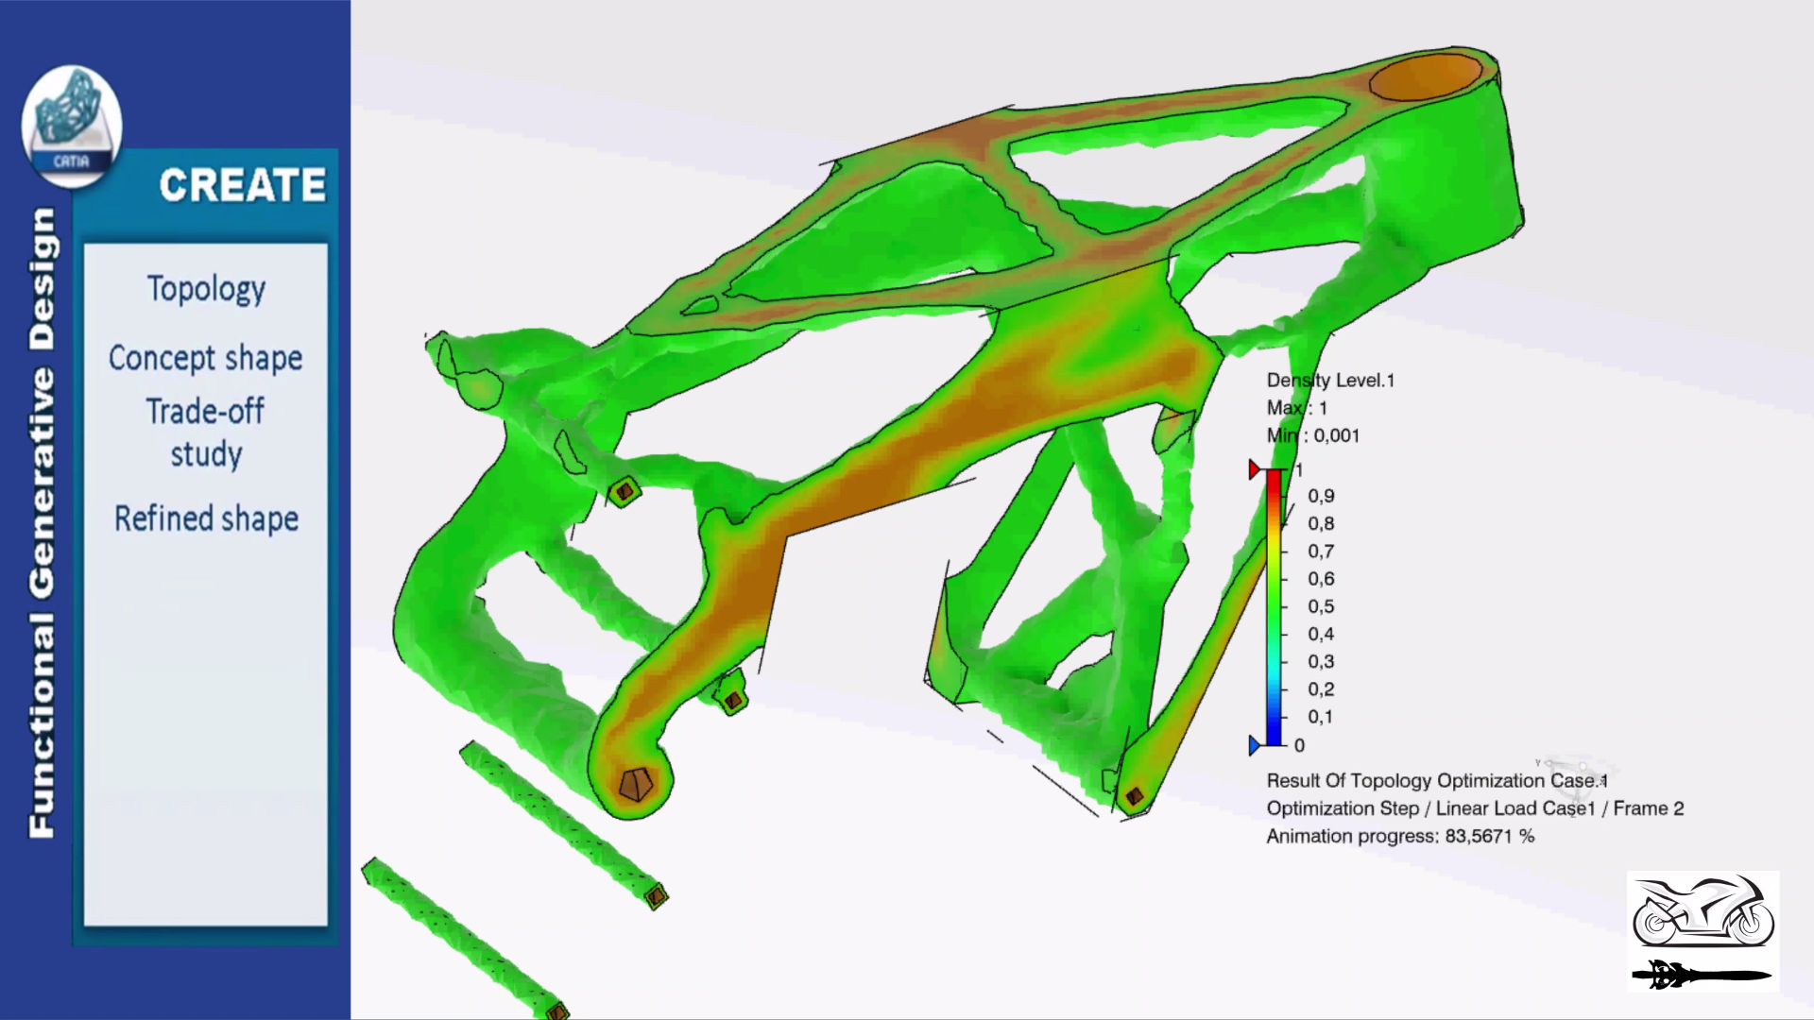This screenshot has height=1020, width=1814.
Task: Click the Density Level.1 label
Action: [x=1330, y=381]
